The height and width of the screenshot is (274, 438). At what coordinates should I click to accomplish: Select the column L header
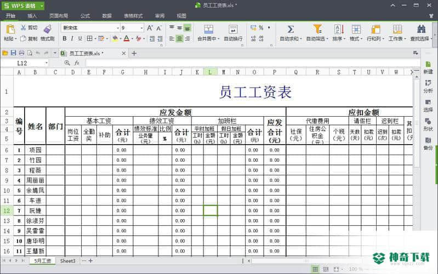click(x=210, y=72)
